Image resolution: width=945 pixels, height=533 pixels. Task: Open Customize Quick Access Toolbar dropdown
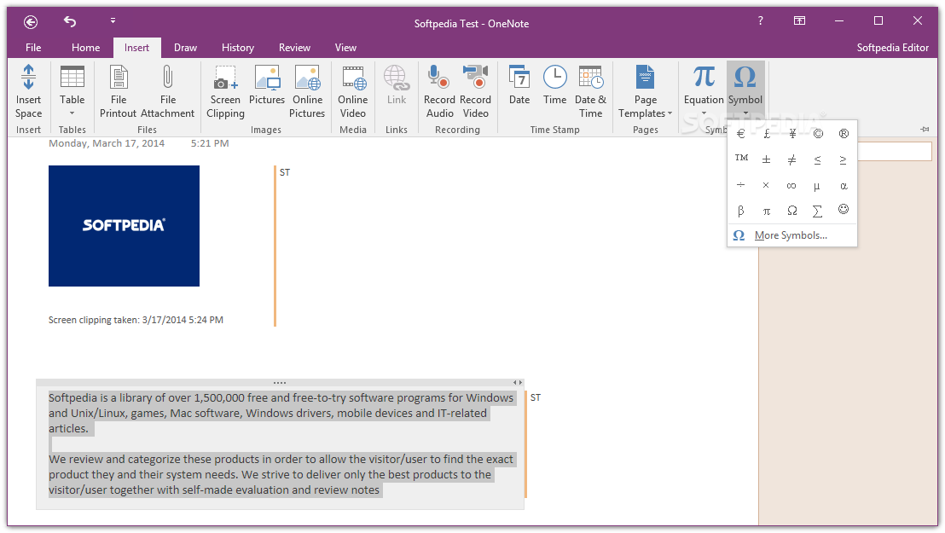pyautogui.click(x=113, y=21)
